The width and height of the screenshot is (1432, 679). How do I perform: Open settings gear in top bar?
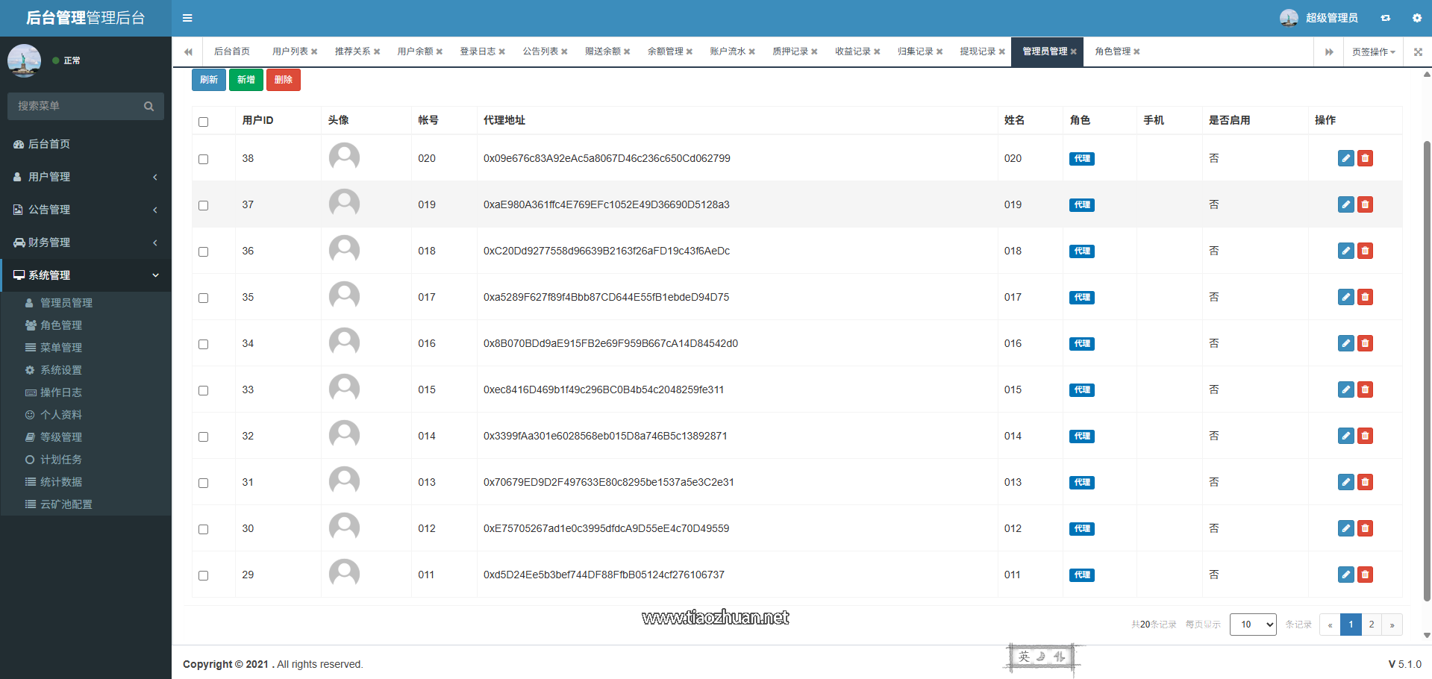pyautogui.click(x=1416, y=18)
